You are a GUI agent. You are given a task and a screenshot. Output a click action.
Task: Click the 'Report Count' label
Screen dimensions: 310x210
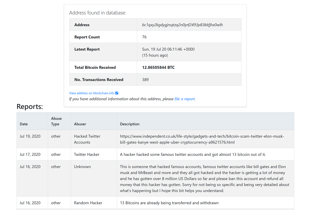coord(87,37)
